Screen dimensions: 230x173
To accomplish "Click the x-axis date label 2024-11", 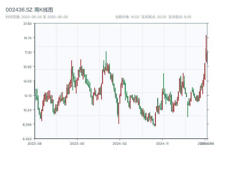I will point(162,144).
